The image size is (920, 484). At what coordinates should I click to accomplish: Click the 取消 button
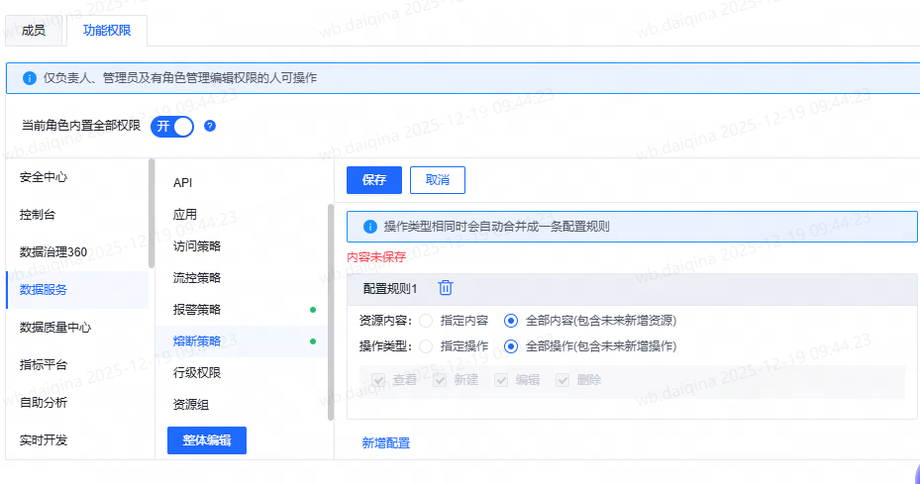(438, 180)
